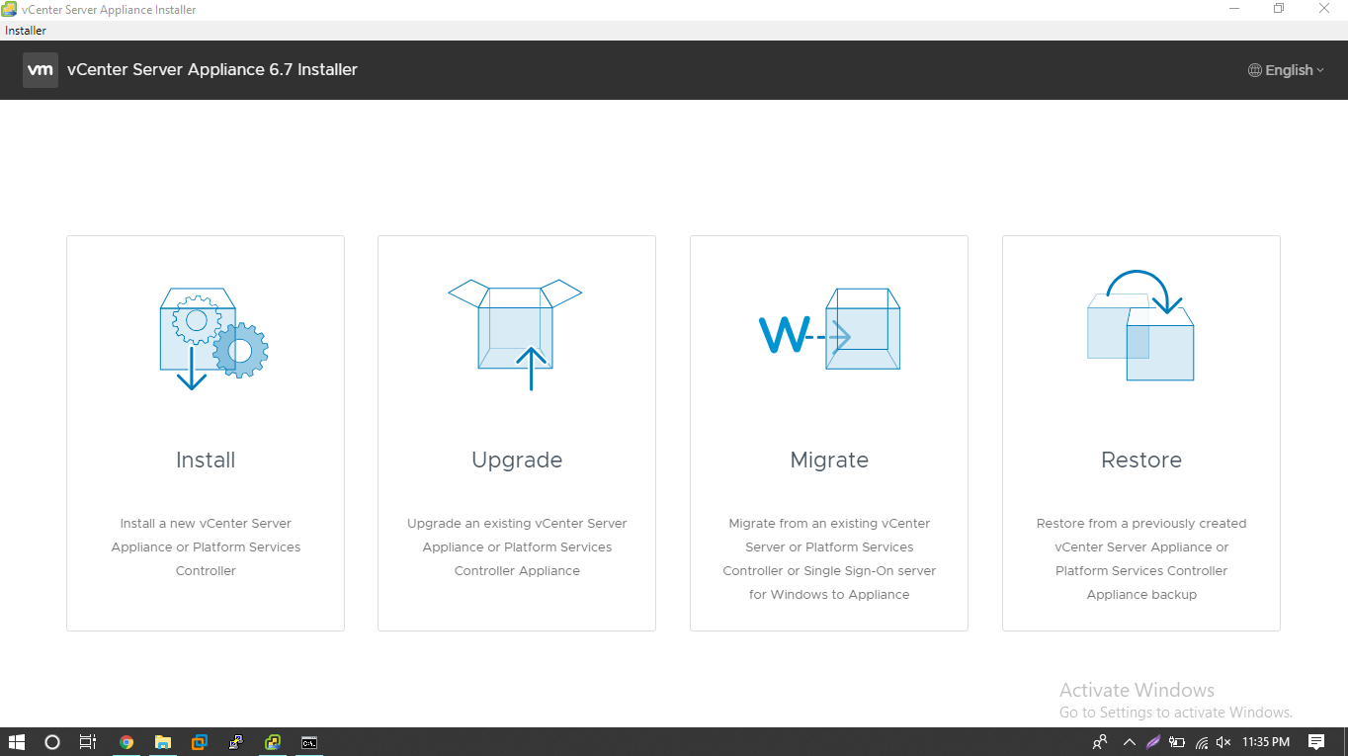This screenshot has width=1348, height=756.
Task: Click the Install gears icon
Action: (213, 339)
